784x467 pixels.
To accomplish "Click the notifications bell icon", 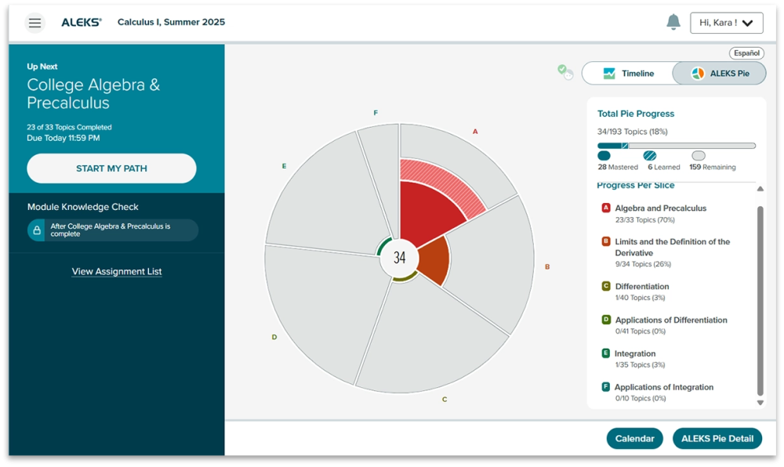I will coord(673,23).
